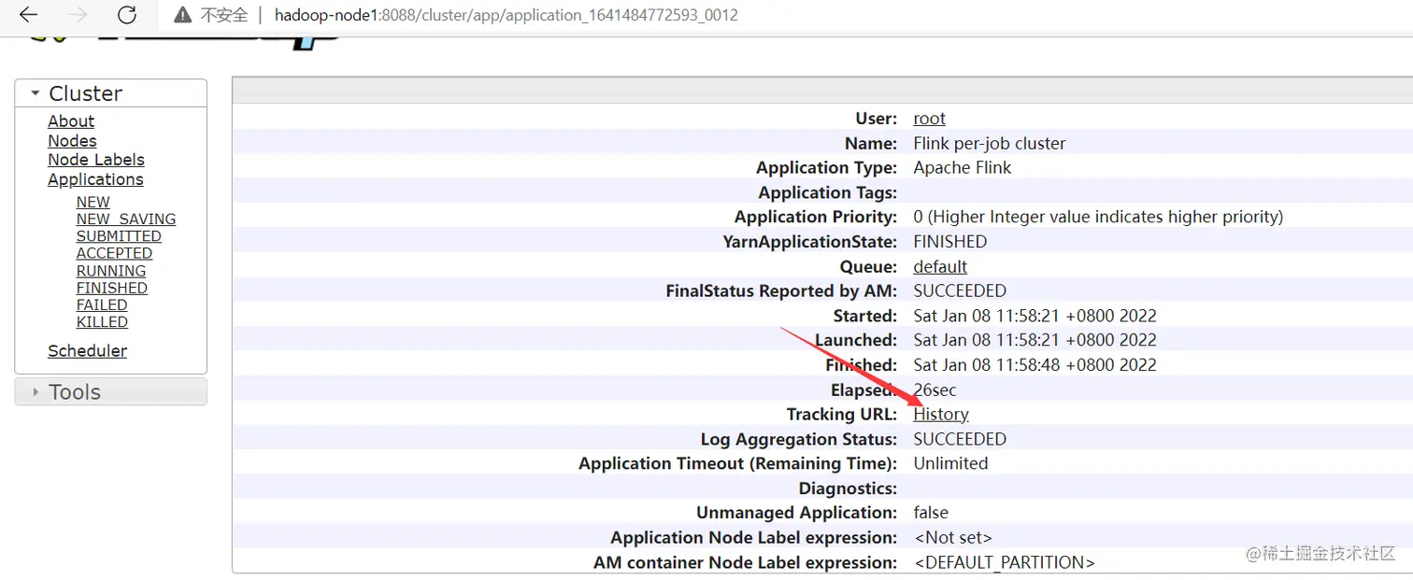The width and height of the screenshot is (1413, 580).
Task: Click the application priority value text
Action: tap(1098, 217)
